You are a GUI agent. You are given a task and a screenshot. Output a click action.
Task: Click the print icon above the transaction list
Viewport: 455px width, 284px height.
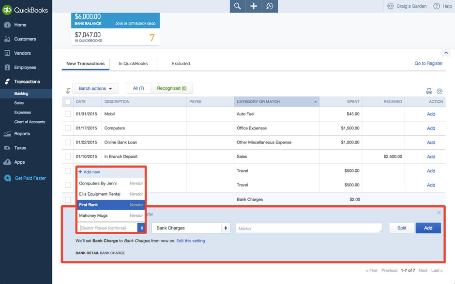click(429, 91)
